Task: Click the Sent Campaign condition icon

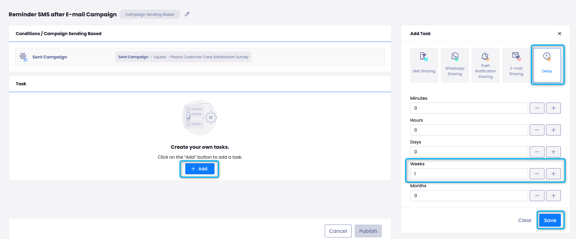Action: click(x=23, y=57)
